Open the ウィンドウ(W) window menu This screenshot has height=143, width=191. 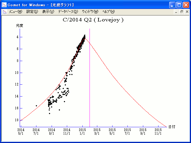point(90,12)
